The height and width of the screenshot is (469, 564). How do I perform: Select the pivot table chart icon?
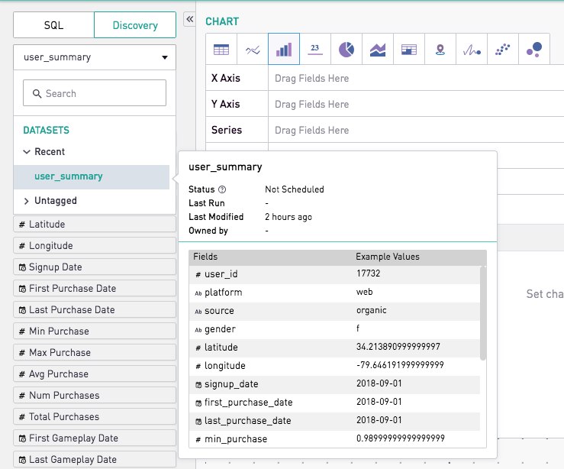pos(409,50)
